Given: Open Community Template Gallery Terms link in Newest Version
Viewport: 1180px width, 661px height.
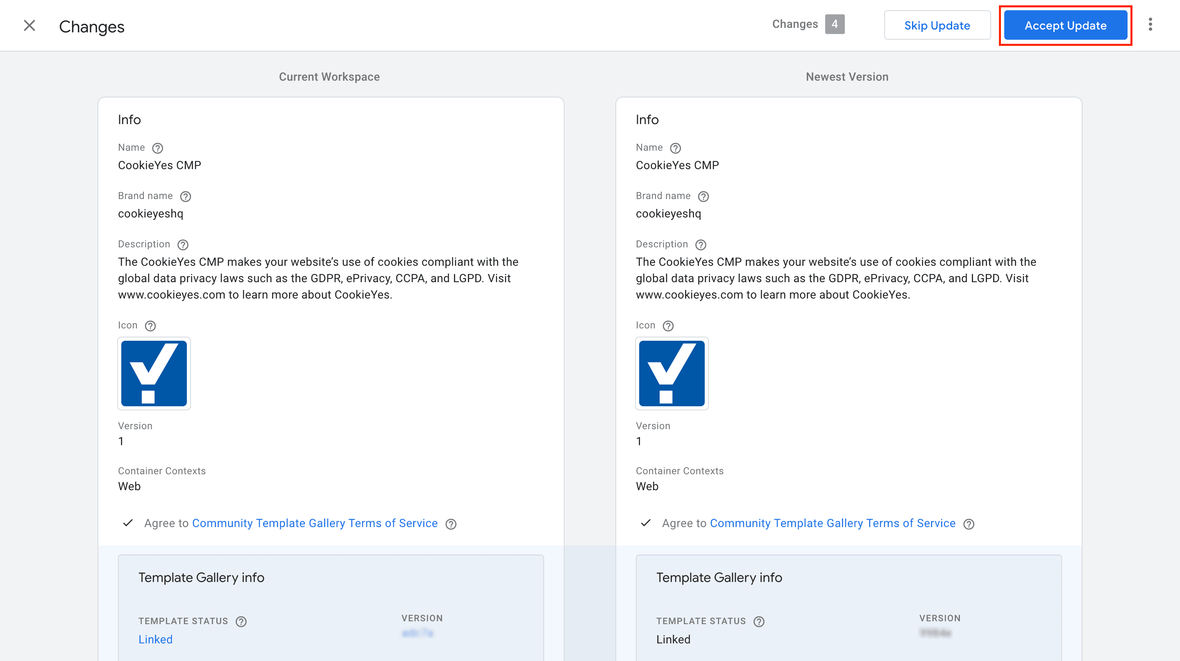Looking at the screenshot, I should point(833,523).
